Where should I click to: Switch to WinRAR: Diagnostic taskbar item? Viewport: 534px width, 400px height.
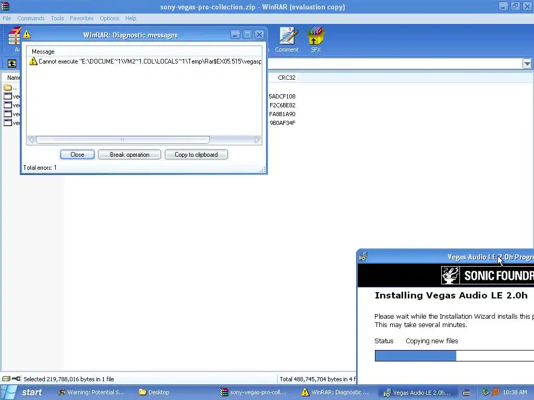[335, 392]
